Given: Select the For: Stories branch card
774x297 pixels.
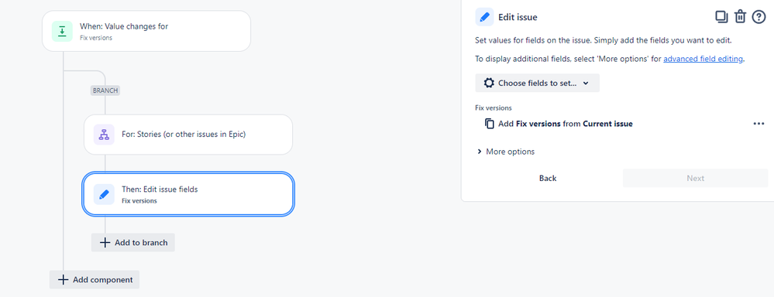Looking at the screenshot, I should click(x=188, y=135).
